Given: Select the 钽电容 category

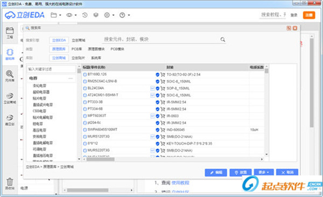Looking at the screenshot, I should click(38, 124).
